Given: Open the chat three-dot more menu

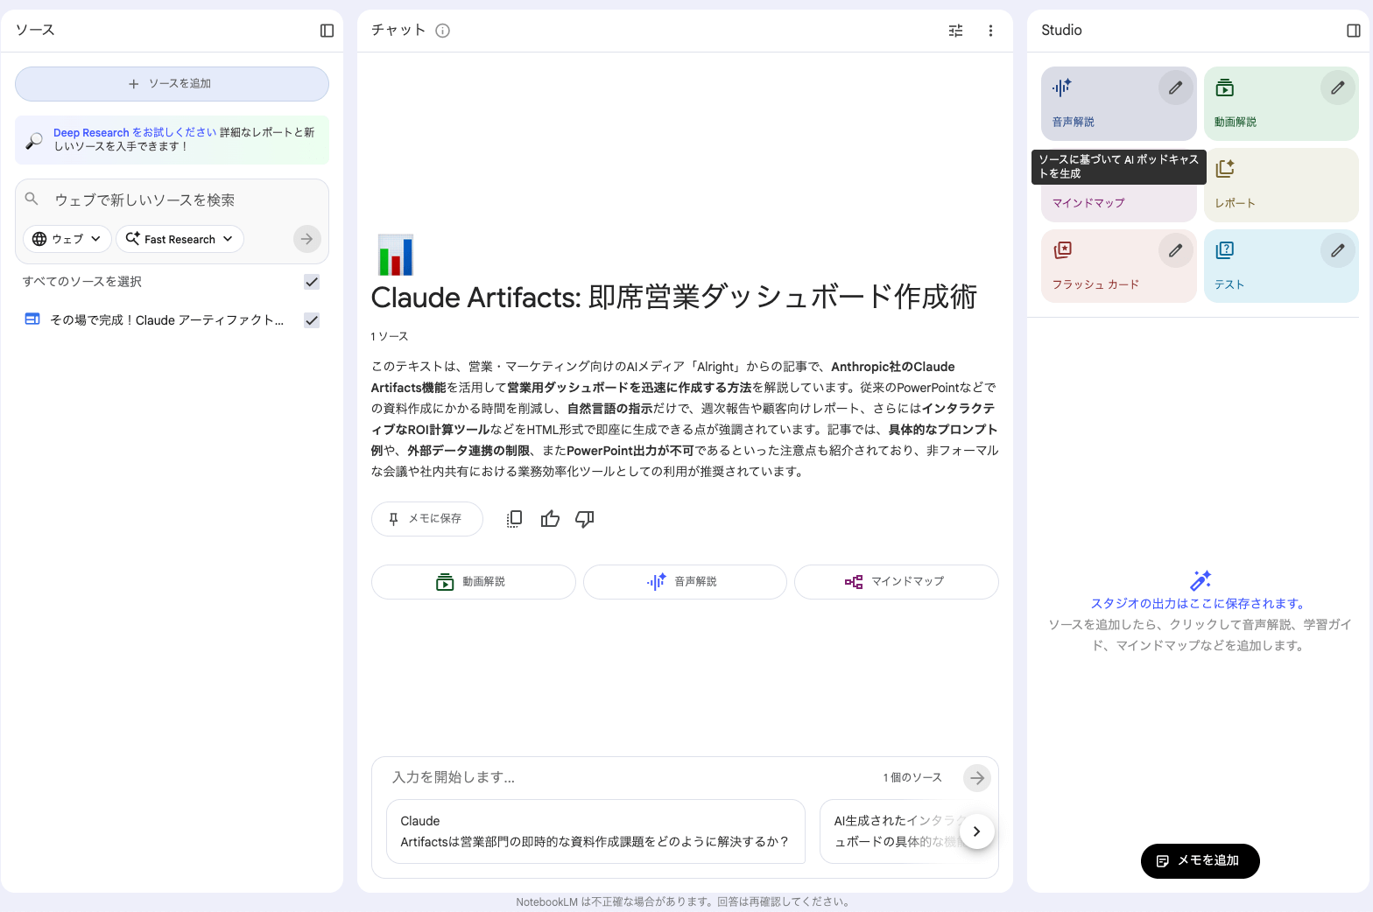Looking at the screenshot, I should click(x=990, y=31).
